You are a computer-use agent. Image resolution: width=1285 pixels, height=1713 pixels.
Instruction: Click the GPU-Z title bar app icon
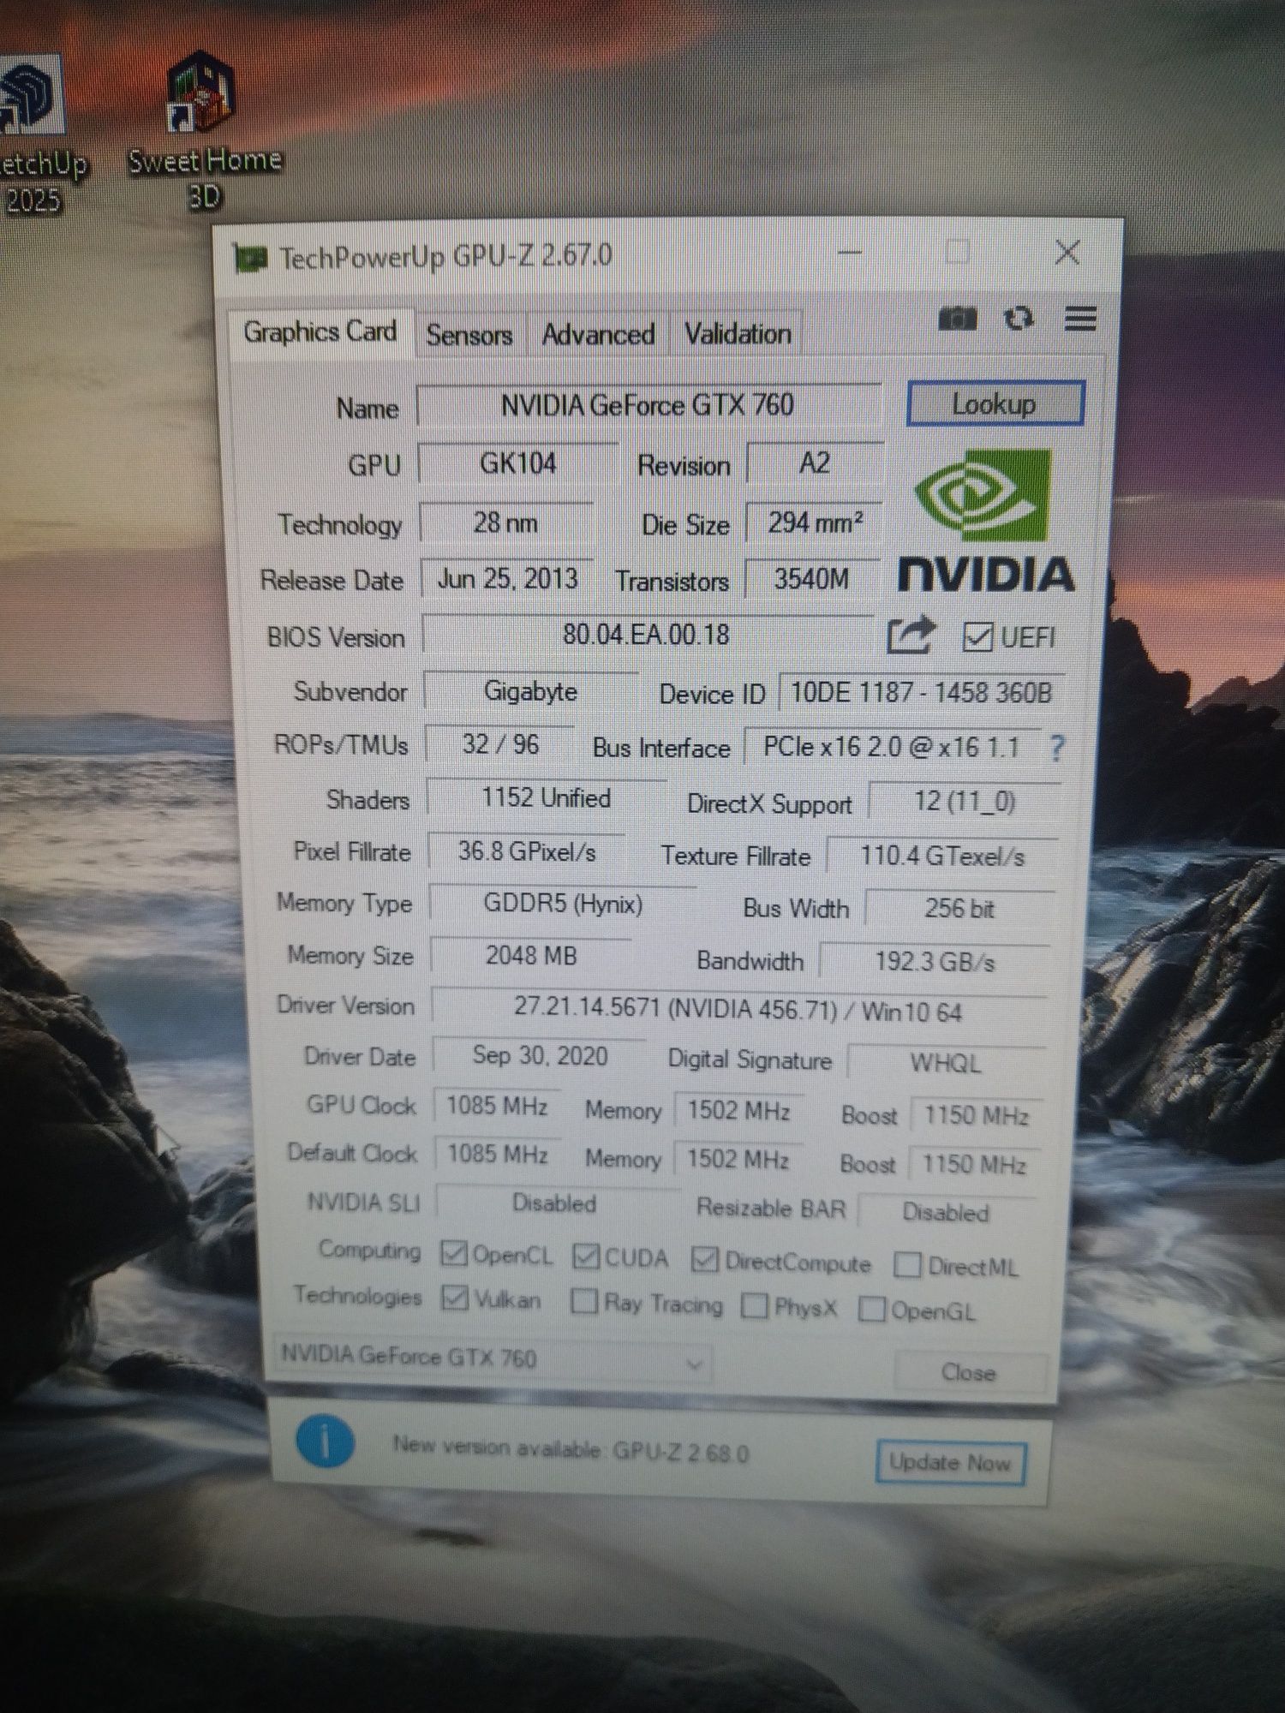(x=250, y=258)
